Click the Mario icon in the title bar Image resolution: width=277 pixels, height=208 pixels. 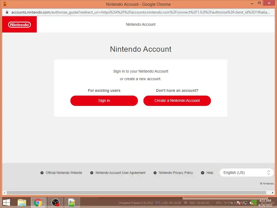click(5, 4)
